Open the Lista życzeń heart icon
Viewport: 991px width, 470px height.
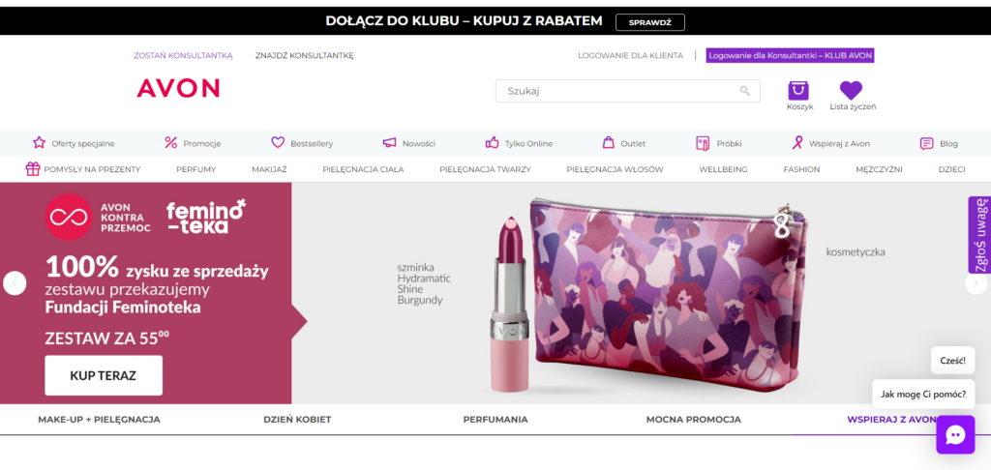(x=851, y=90)
